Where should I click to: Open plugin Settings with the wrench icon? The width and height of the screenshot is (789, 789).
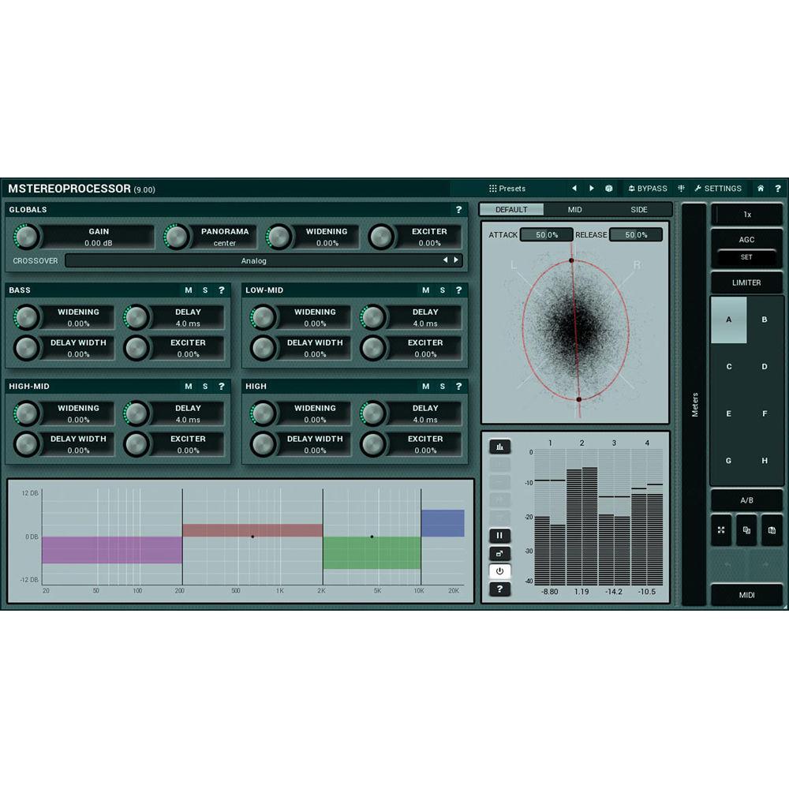coord(720,189)
